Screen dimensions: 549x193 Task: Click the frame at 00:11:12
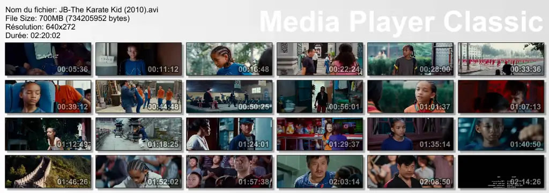pos(139,59)
